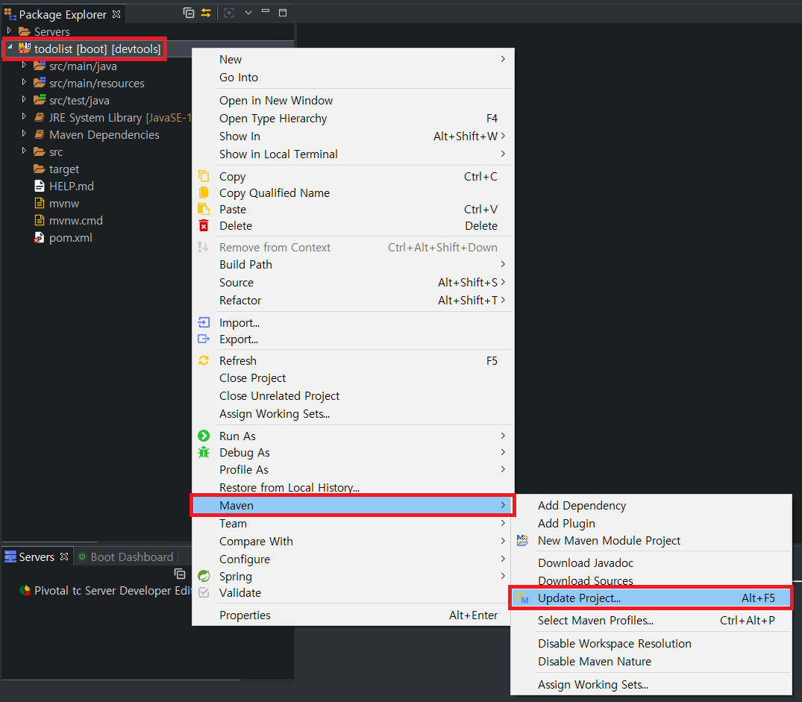Expand the src folder

pyautogui.click(x=24, y=151)
